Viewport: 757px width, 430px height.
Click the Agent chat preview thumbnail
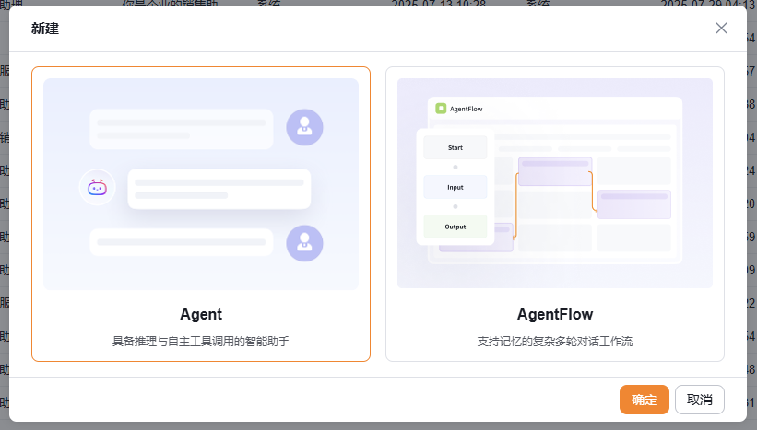pyautogui.click(x=201, y=183)
